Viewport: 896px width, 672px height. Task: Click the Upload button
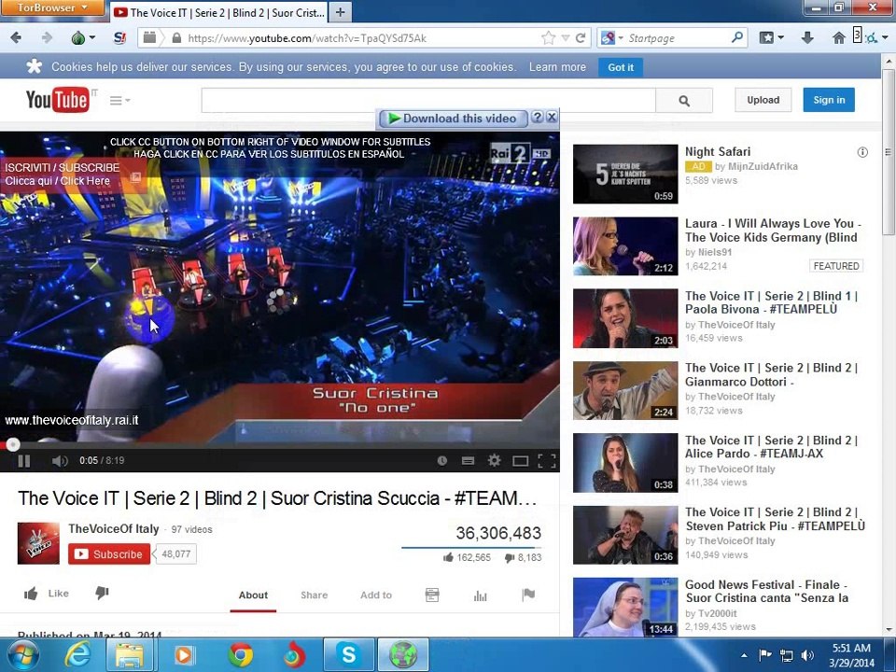(763, 100)
